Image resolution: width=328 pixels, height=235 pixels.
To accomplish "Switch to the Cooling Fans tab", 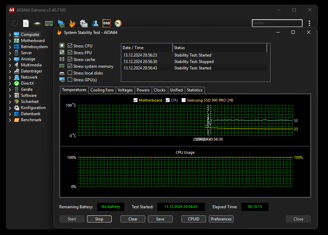I will [x=102, y=90].
